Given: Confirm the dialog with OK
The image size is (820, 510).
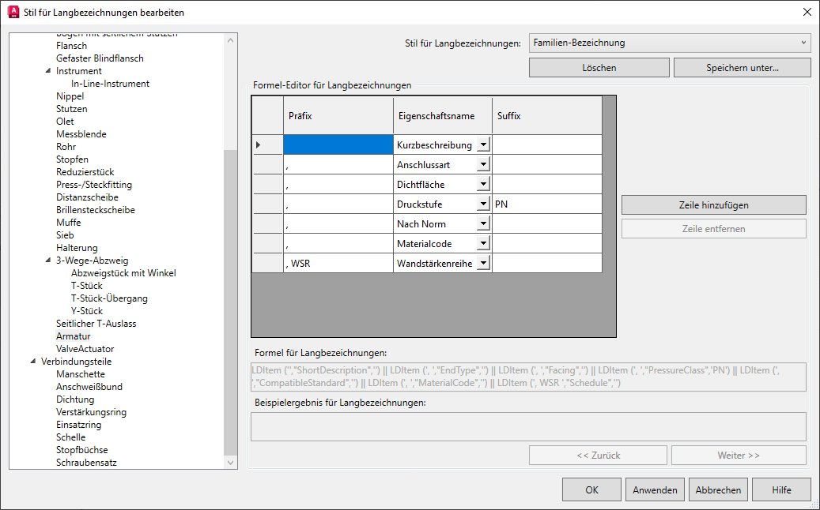Looking at the screenshot, I should pos(591,489).
